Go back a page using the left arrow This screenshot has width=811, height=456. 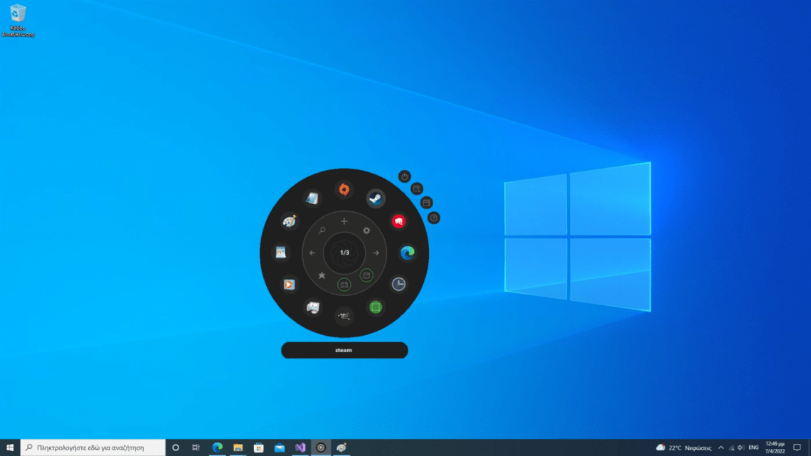click(x=312, y=253)
